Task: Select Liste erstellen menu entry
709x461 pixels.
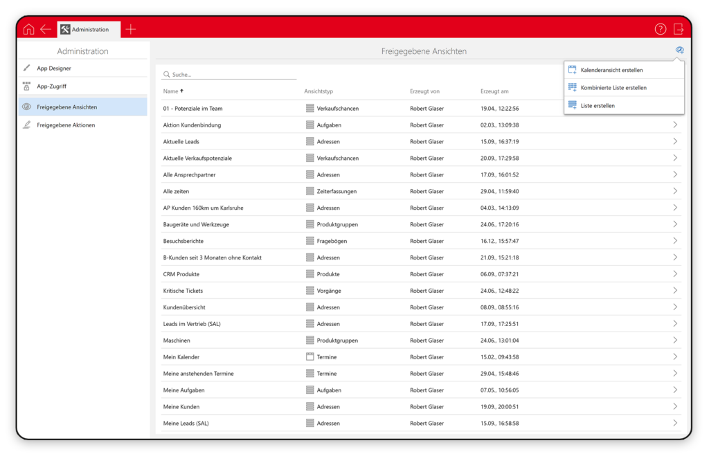Action: (598, 106)
